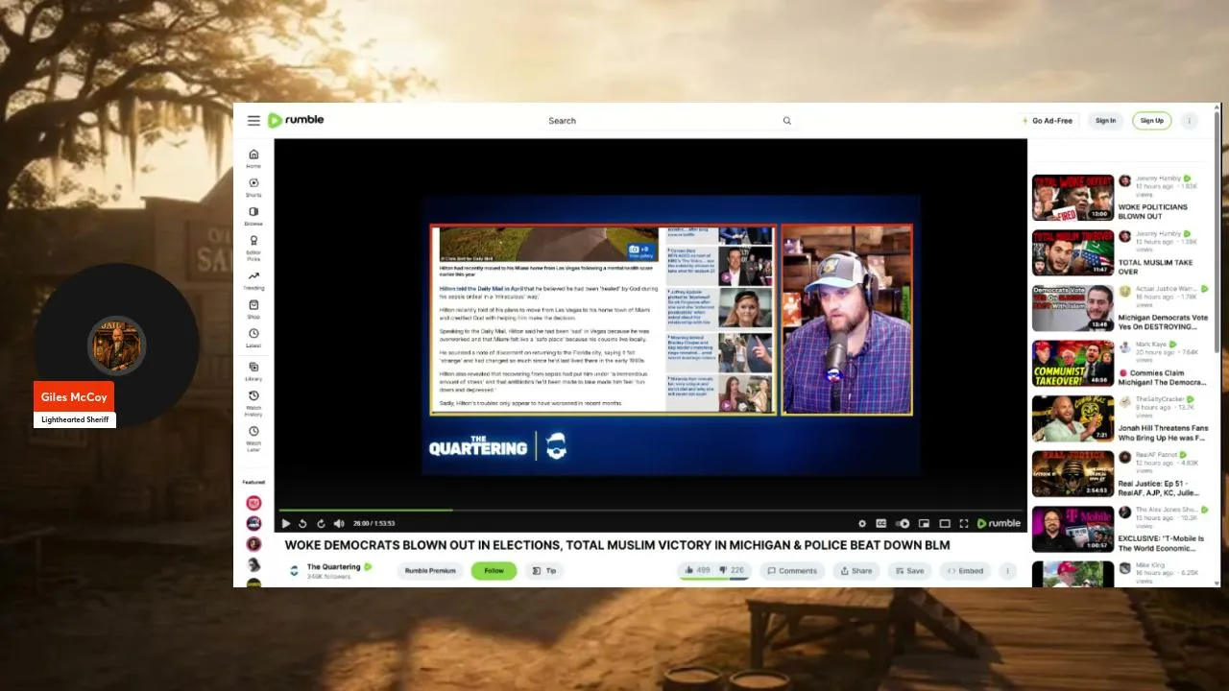The height and width of the screenshot is (691, 1229).
Task: Open Browse in the sidebar
Action: click(253, 216)
